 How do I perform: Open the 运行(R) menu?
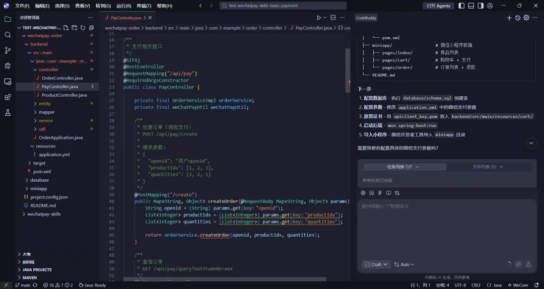pos(123,6)
